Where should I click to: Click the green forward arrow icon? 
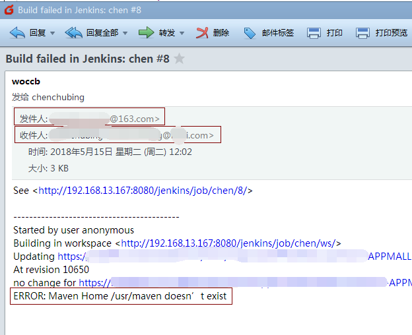coord(147,33)
